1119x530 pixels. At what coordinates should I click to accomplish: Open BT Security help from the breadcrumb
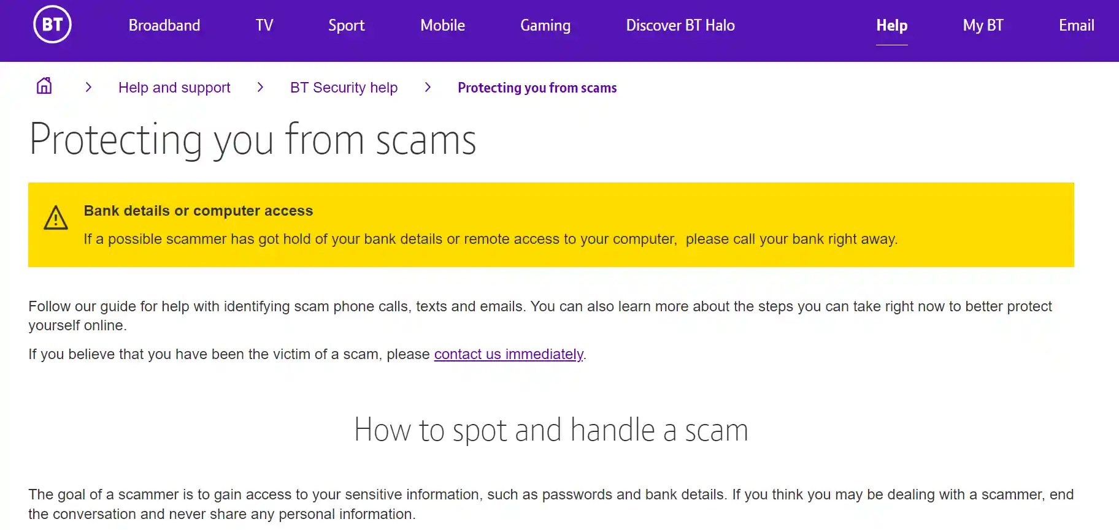(x=343, y=87)
